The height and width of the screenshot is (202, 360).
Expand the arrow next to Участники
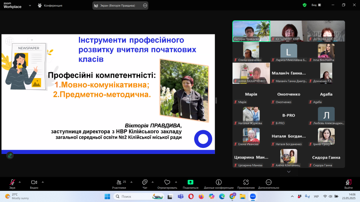tap(131, 182)
